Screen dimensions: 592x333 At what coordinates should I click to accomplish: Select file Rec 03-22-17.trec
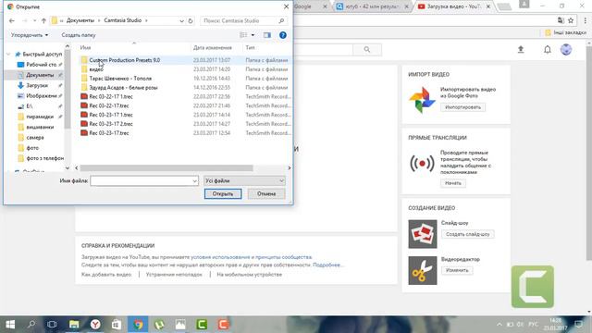(109, 105)
